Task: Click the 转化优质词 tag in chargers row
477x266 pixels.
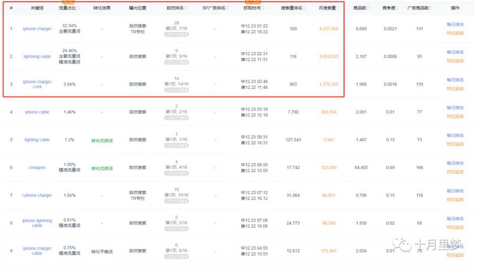Action: tap(102, 168)
